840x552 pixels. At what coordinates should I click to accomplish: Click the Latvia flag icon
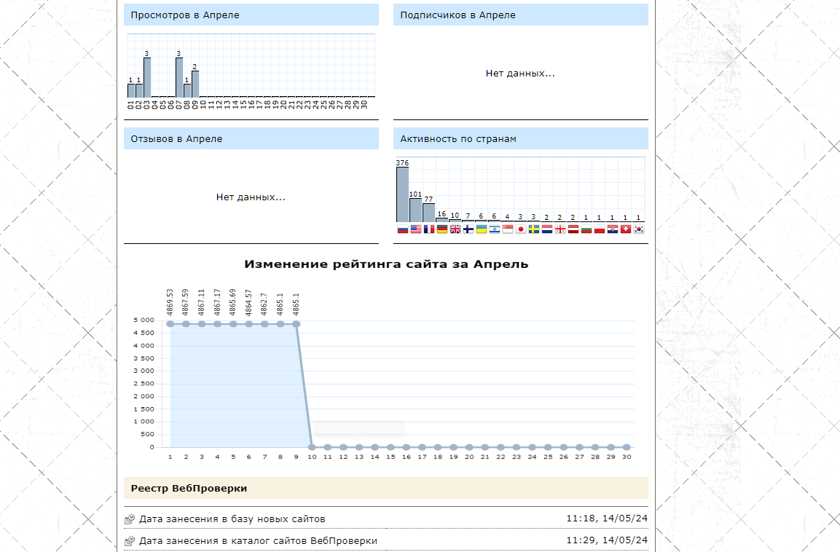click(573, 229)
